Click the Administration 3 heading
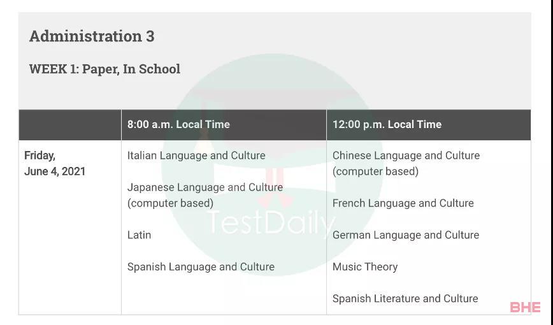 point(92,36)
